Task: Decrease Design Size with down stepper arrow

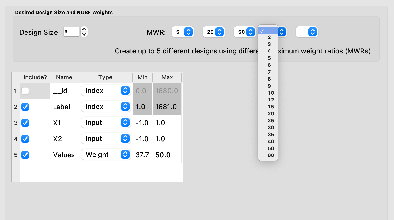Action: coord(84,34)
